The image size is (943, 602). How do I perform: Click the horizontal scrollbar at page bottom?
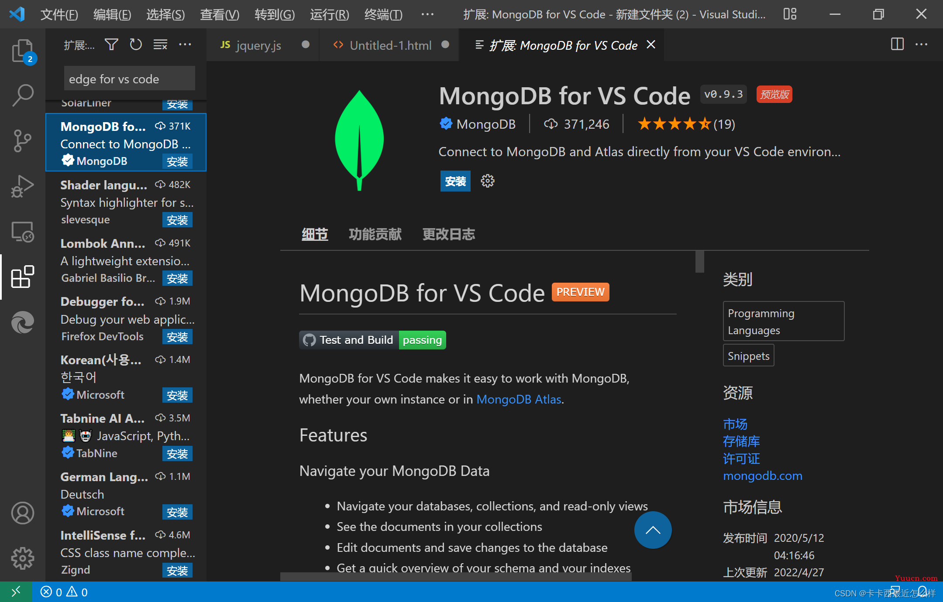pyautogui.click(x=456, y=577)
